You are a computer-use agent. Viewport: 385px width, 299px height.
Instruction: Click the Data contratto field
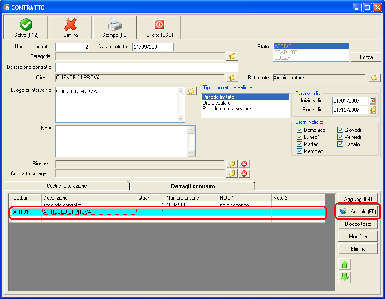tap(153, 47)
